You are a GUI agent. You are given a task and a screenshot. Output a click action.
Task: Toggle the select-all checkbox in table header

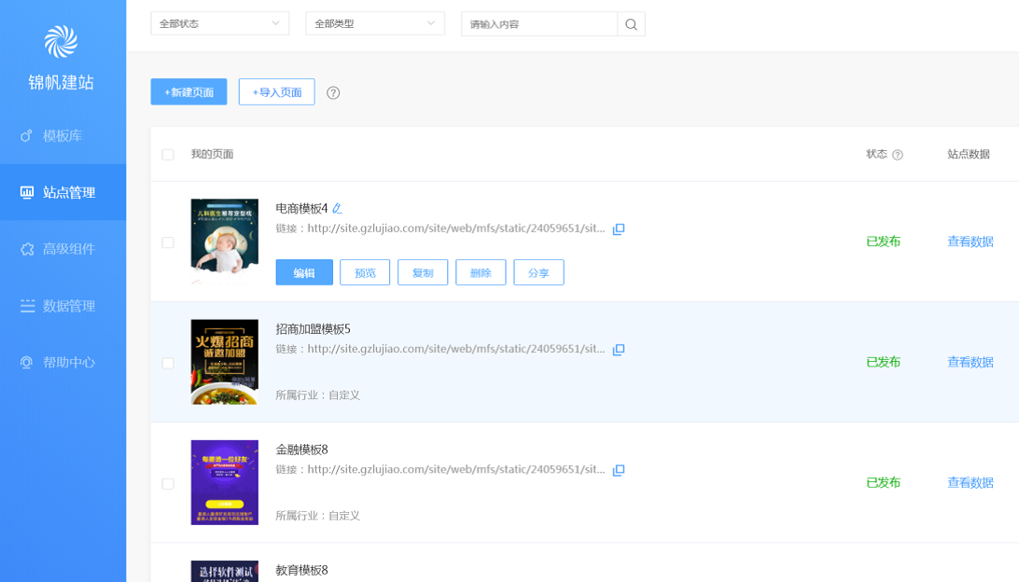[168, 155]
